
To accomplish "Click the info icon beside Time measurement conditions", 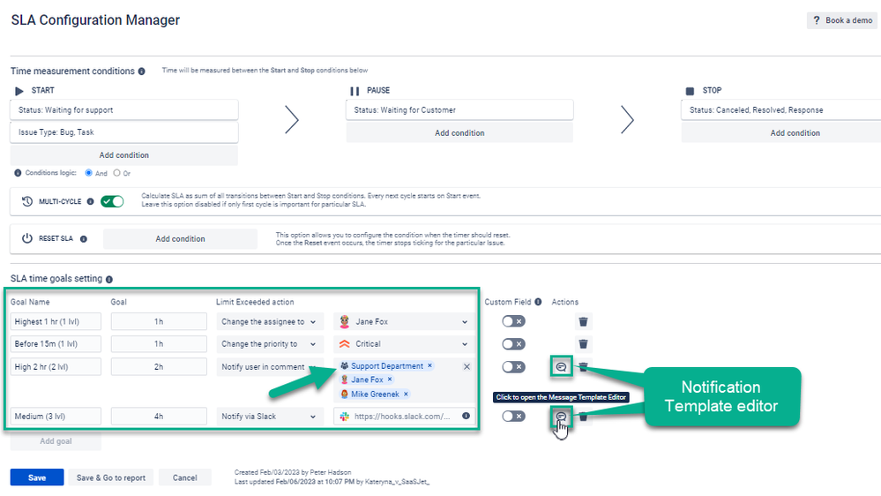I will [142, 71].
